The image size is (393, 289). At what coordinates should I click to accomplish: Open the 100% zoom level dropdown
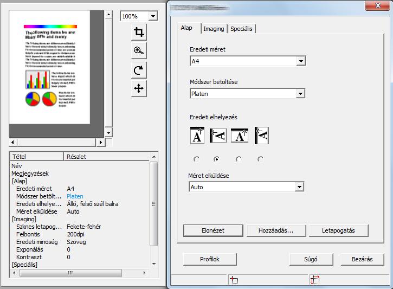pyautogui.click(x=153, y=16)
